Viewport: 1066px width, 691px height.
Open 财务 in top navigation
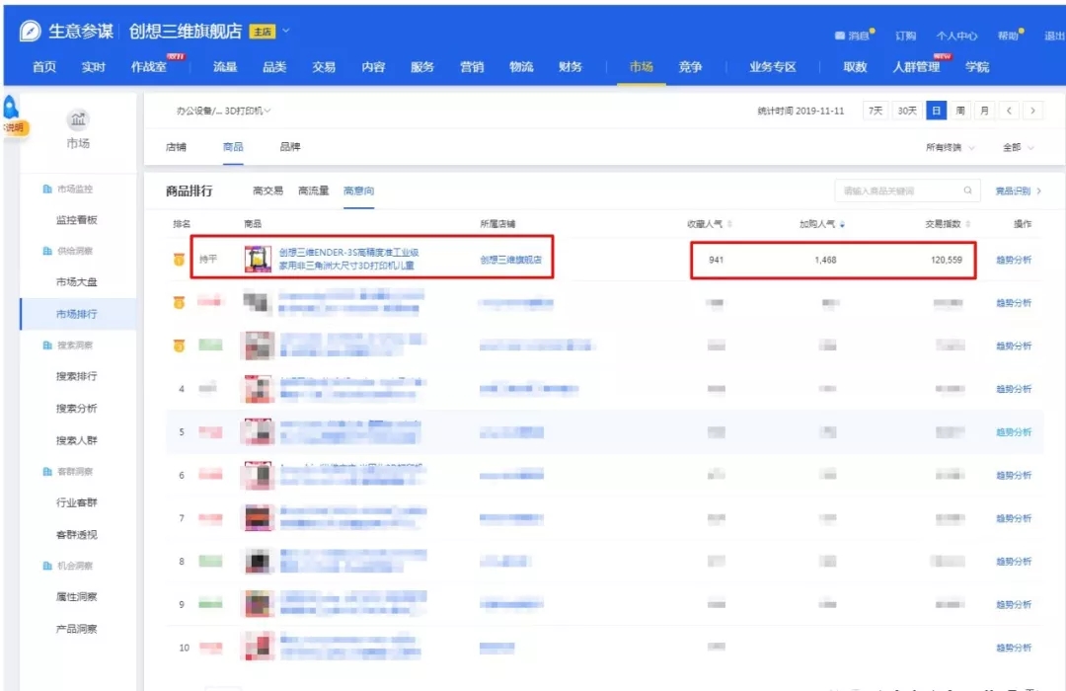[x=571, y=67]
